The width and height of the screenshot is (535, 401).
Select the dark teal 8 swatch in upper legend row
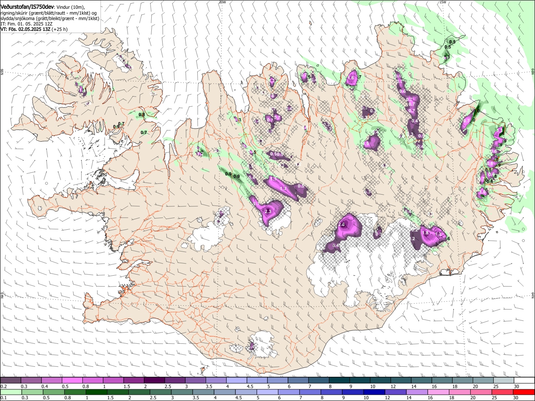339,381
